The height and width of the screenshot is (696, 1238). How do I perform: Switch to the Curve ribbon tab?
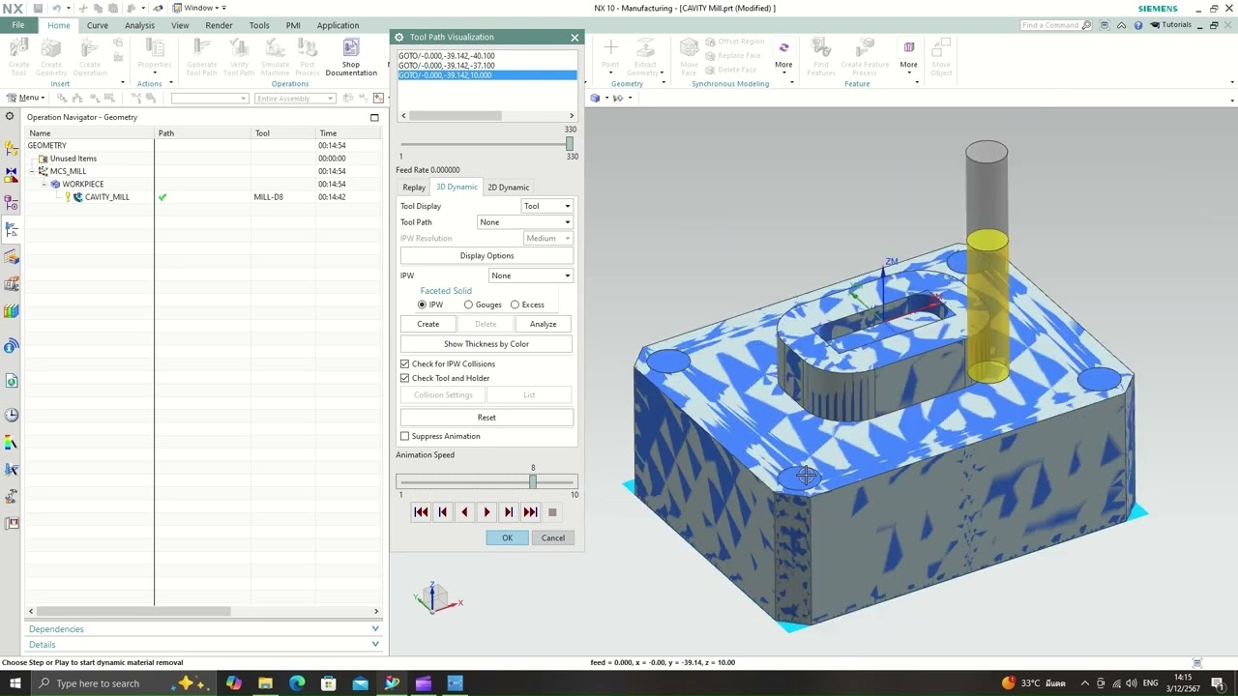click(98, 25)
